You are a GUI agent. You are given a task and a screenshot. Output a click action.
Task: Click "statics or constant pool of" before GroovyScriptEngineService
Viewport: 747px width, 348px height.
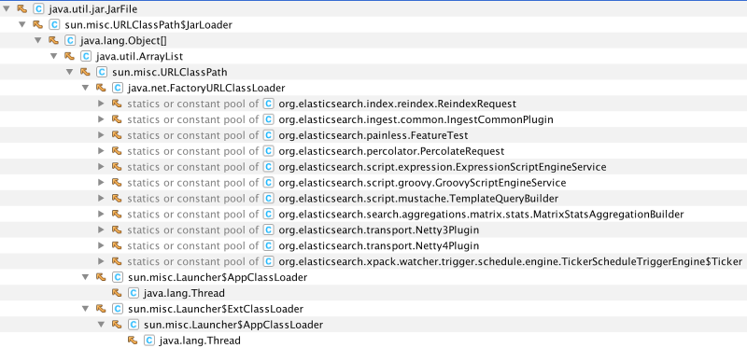[x=193, y=183]
